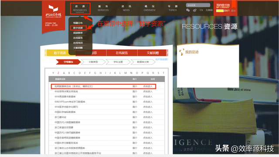Select 馆藏分布 in the Resources dropdown

point(78,23)
